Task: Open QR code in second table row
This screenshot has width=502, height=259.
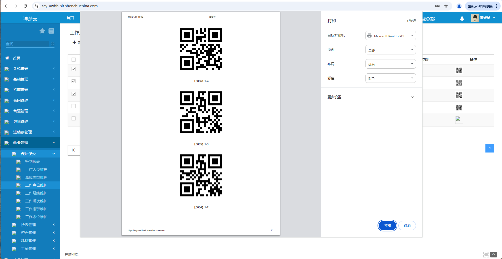Action: click(459, 83)
